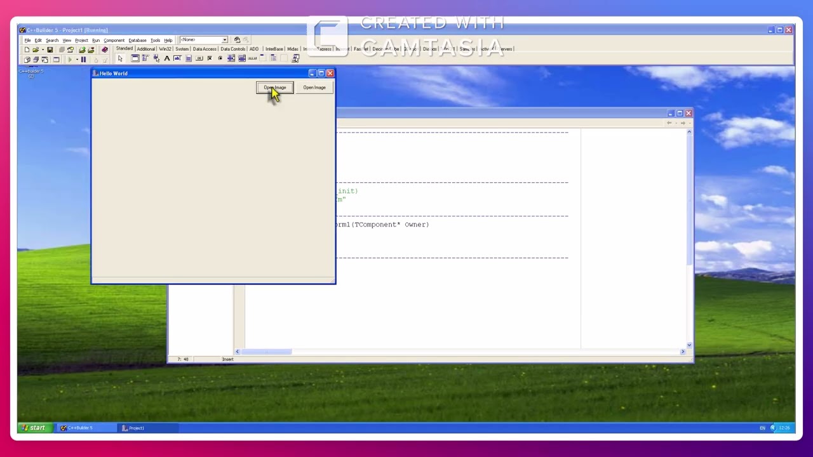Click the Remove file from project icon
This screenshot has width=813, height=457.
(x=91, y=50)
